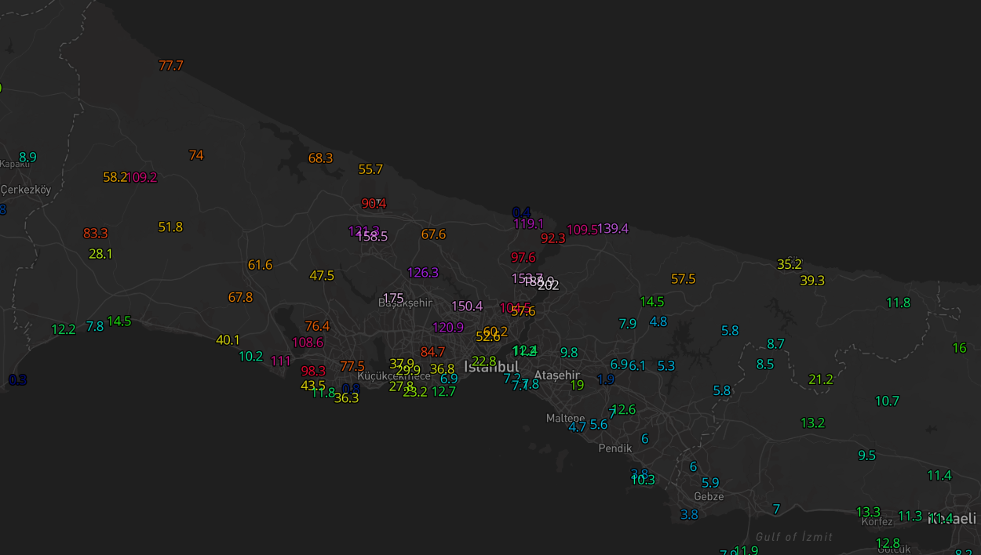This screenshot has width=981, height=555.
Task: Click the Gulf of İzmit label
Action: [793, 537]
